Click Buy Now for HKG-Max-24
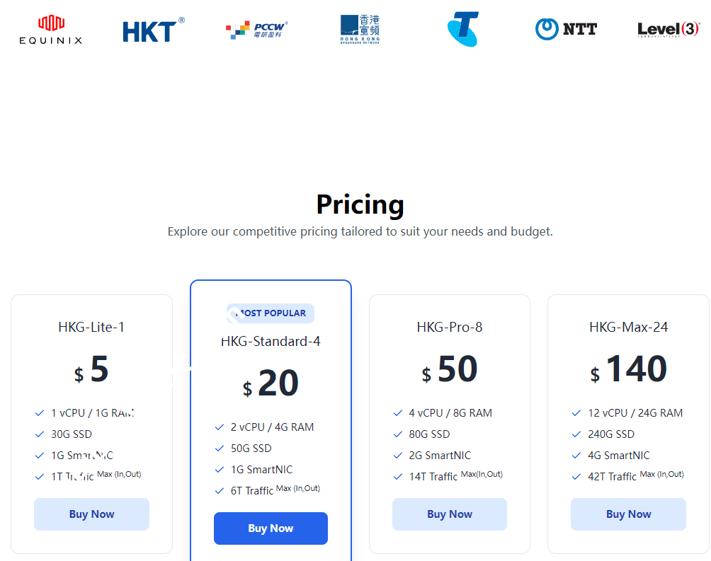 (x=628, y=514)
